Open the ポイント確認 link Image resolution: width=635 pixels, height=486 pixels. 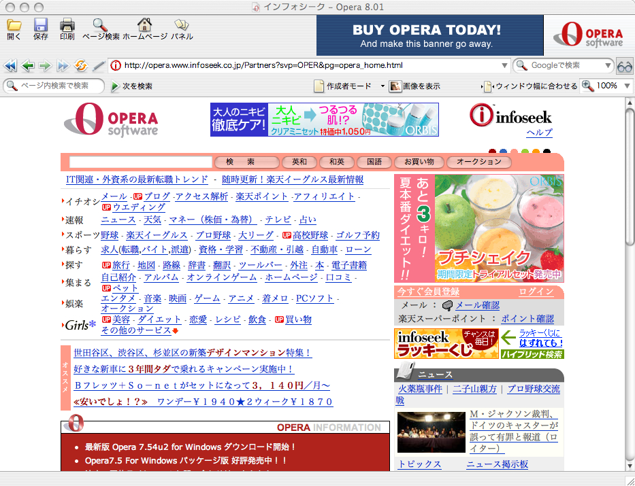click(527, 319)
